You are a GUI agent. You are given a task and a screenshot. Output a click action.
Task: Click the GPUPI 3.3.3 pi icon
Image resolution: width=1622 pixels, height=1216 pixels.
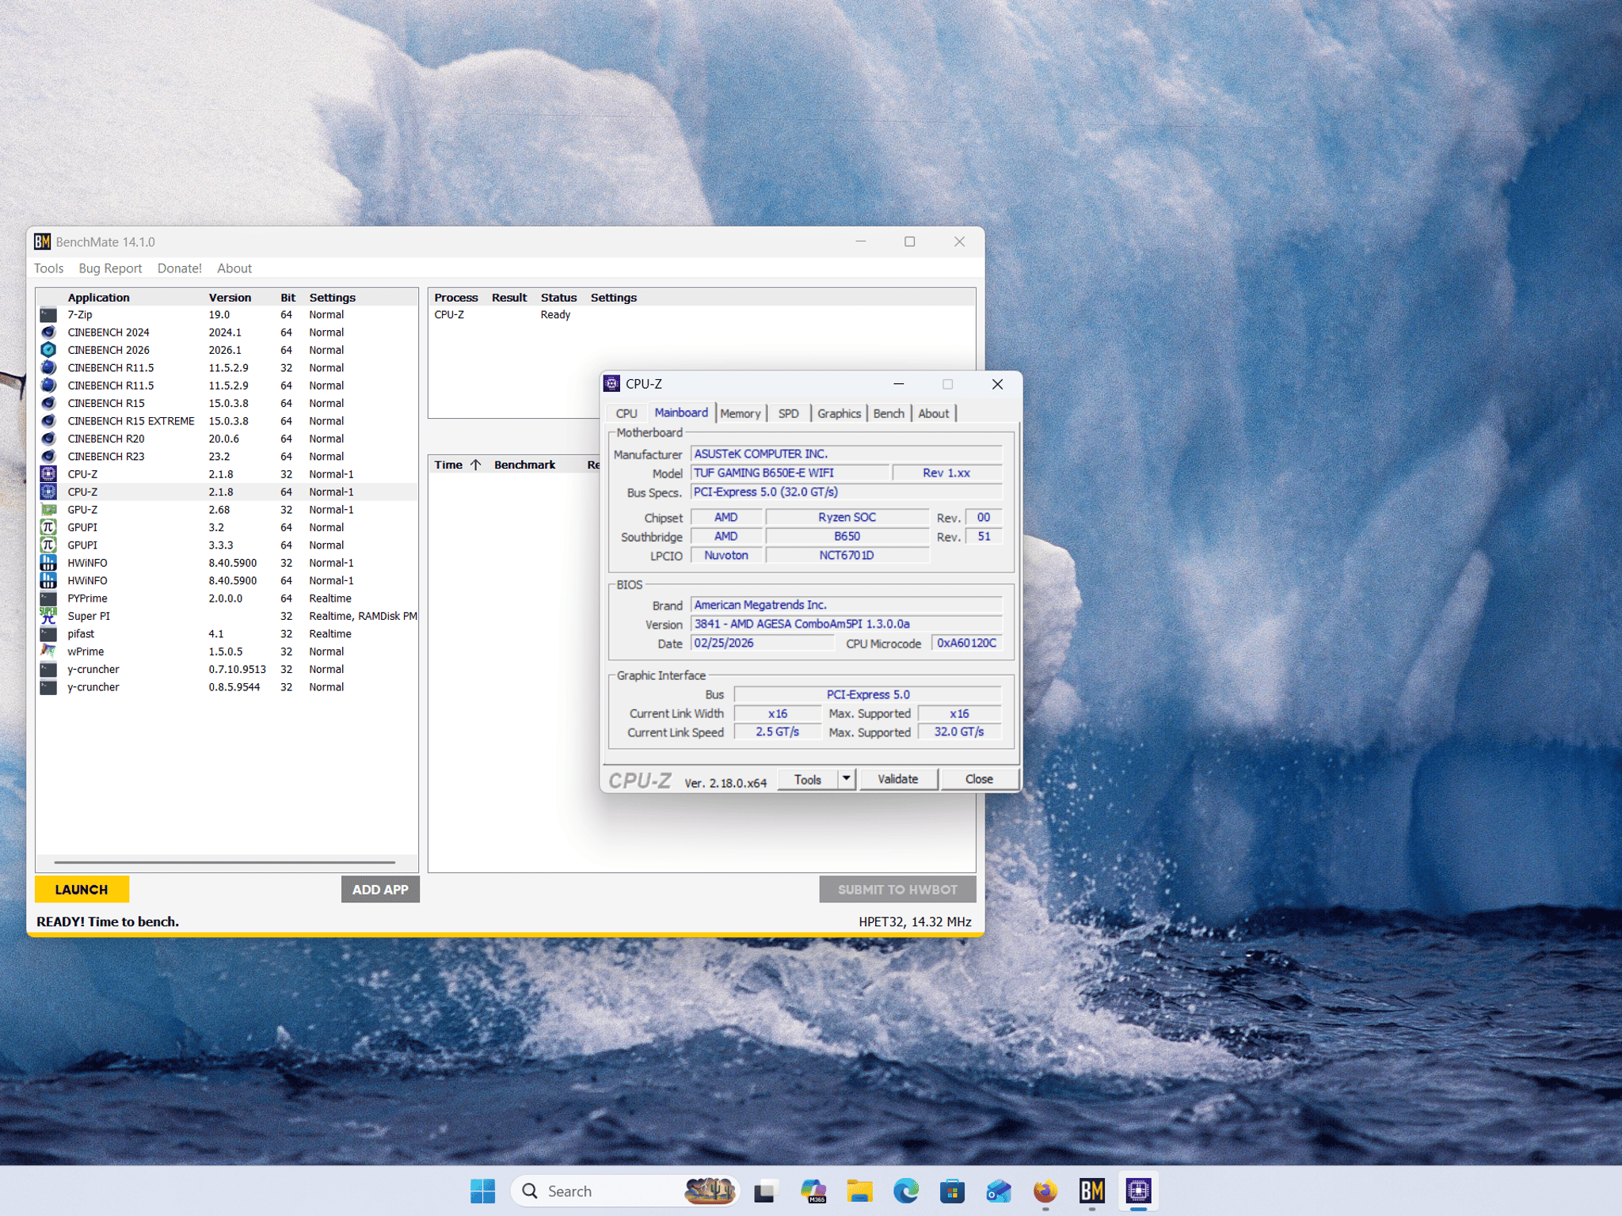point(48,545)
